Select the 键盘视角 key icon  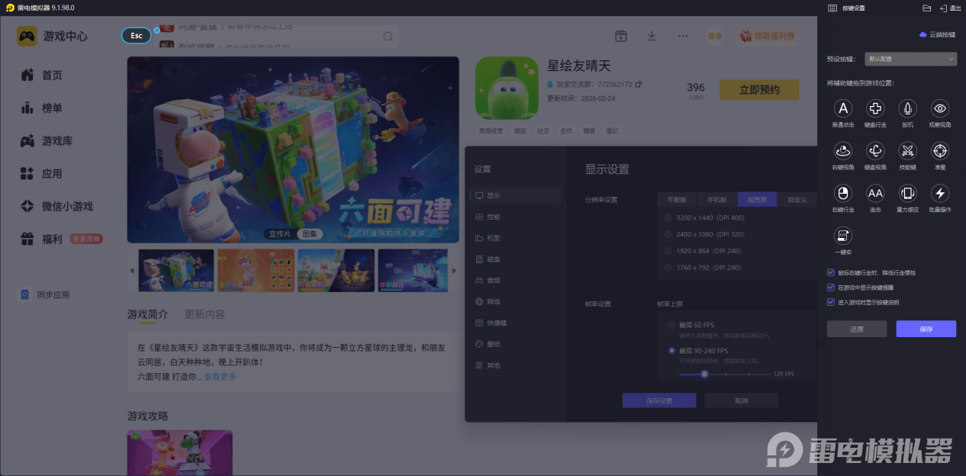click(x=875, y=150)
